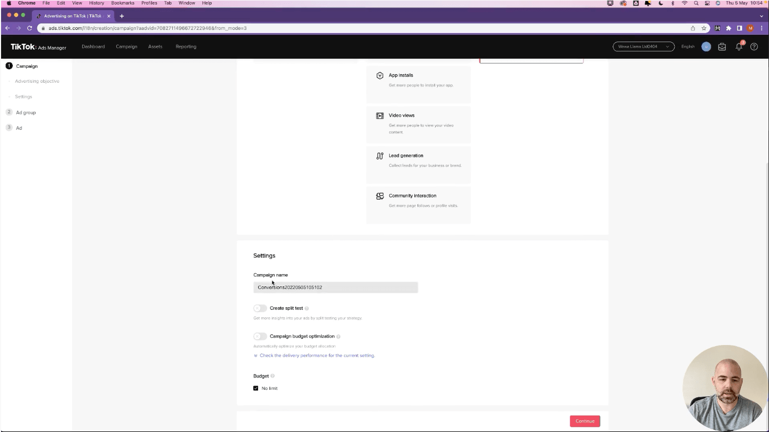Select the App installs objective icon
769x432 pixels.
[380, 76]
